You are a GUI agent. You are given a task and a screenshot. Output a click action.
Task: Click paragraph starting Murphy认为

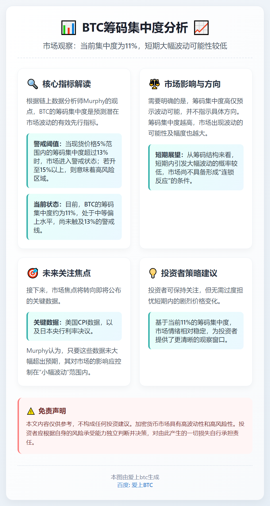pyautogui.click(x=74, y=361)
